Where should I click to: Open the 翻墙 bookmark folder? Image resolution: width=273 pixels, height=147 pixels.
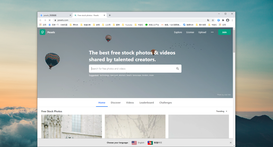pyautogui.click(x=116, y=25)
